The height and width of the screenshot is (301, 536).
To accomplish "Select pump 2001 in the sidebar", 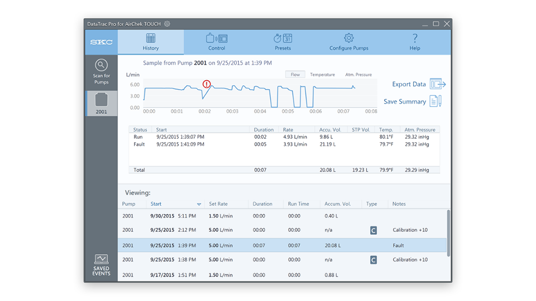I will (x=101, y=104).
